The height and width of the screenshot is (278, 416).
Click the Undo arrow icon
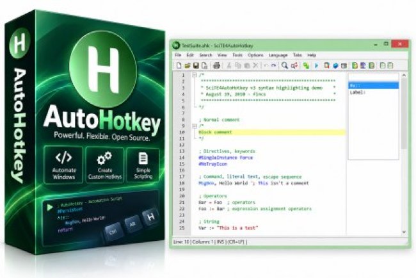pos(266,65)
